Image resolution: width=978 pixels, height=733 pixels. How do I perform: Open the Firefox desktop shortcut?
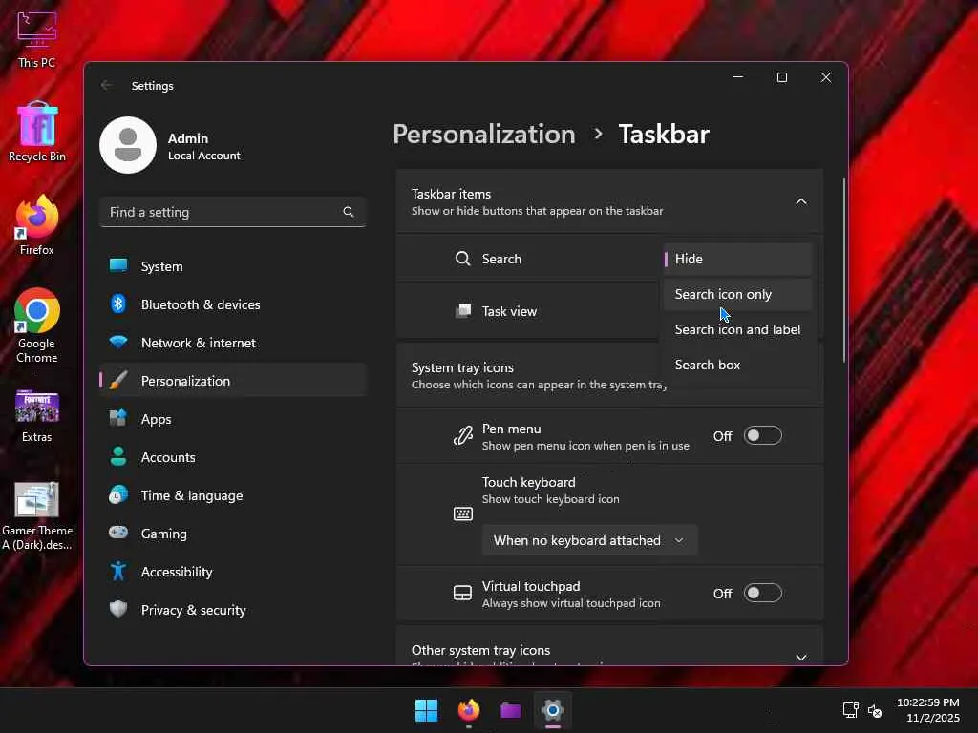point(37,225)
